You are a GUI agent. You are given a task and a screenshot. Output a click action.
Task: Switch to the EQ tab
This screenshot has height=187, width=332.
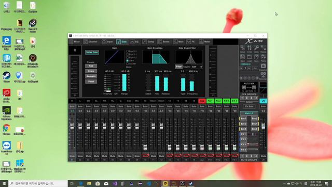(134, 42)
